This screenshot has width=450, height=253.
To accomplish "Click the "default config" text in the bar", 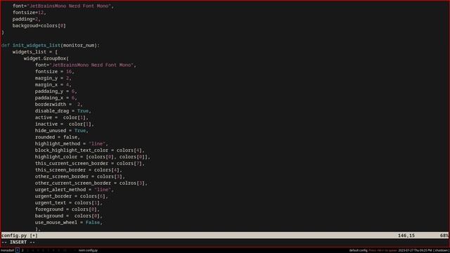I will coord(358,250).
